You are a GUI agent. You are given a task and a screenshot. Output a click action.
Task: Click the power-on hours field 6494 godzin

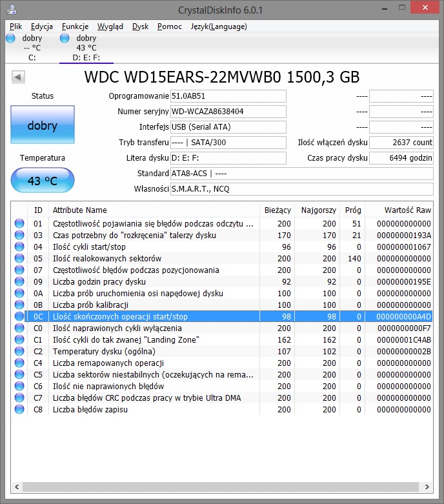point(401,158)
